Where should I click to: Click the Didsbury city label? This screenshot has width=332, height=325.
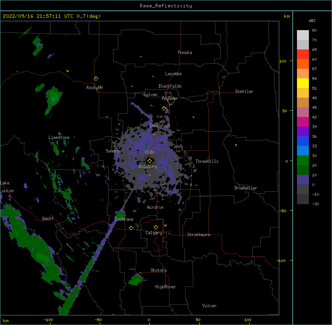click(x=148, y=166)
